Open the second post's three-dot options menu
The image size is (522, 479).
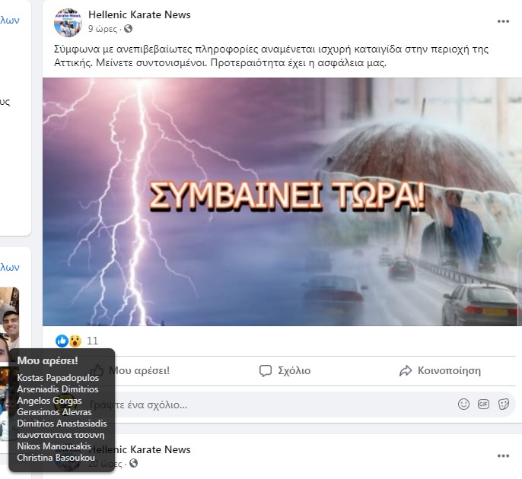click(x=503, y=455)
